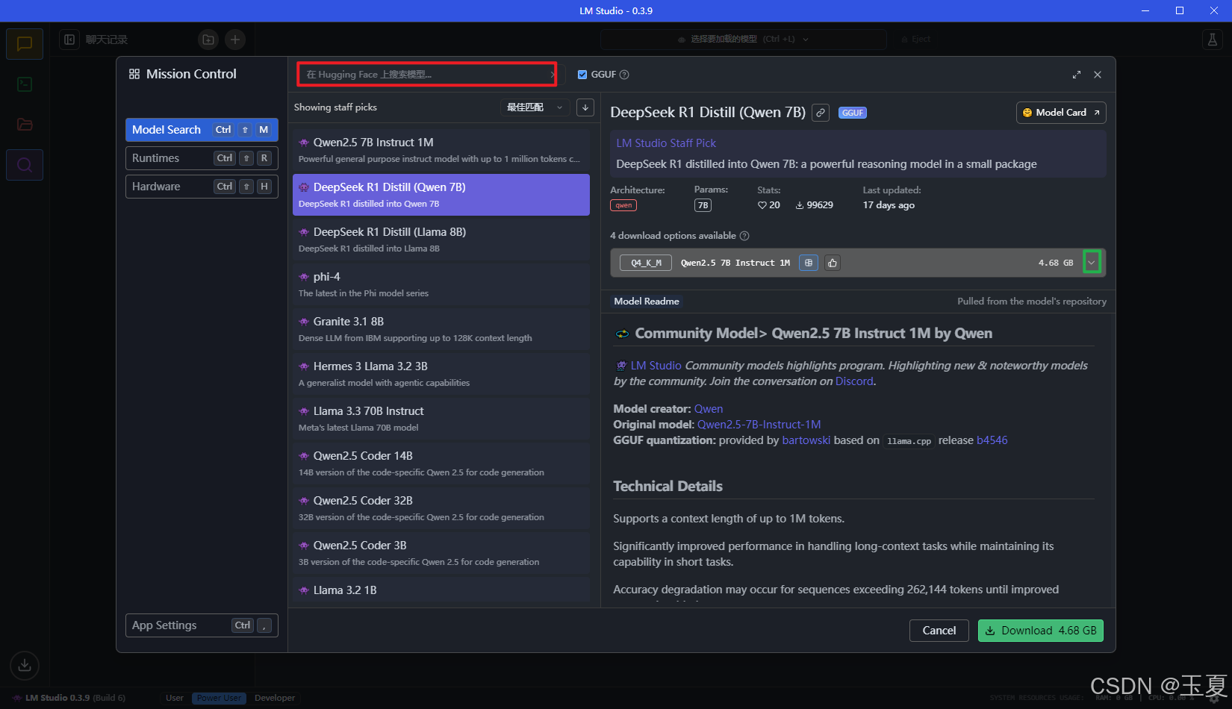The image size is (1232, 709).
Task: Select DeepSeek R1 Distill (Llama 8B)
Action: tap(441, 240)
